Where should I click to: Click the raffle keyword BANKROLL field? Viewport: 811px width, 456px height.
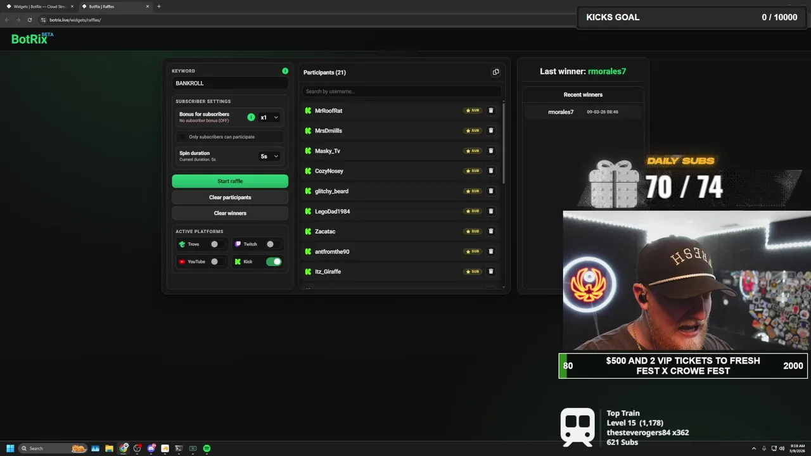pos(230,83)
